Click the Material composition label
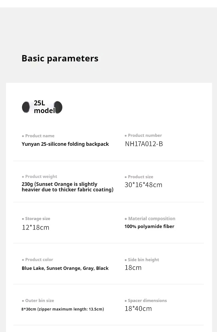This screenshot has height=332, width=217. [150, 219]
